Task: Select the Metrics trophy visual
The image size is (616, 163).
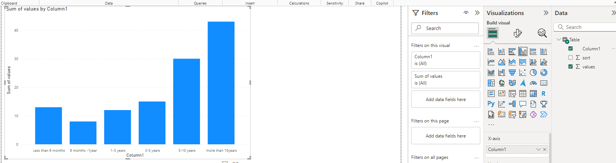Action: pyautogui.click(x=544, y=104)
